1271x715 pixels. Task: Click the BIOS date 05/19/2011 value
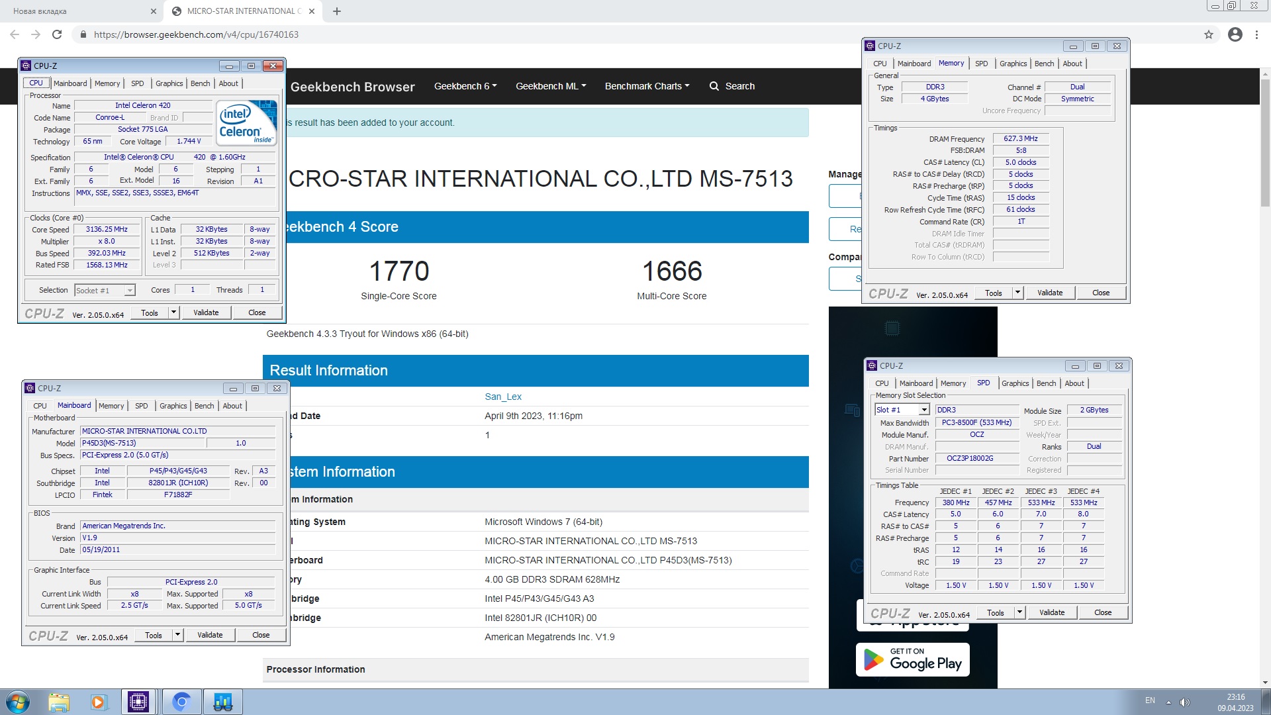pyautogui.click(x=177, y=550)
